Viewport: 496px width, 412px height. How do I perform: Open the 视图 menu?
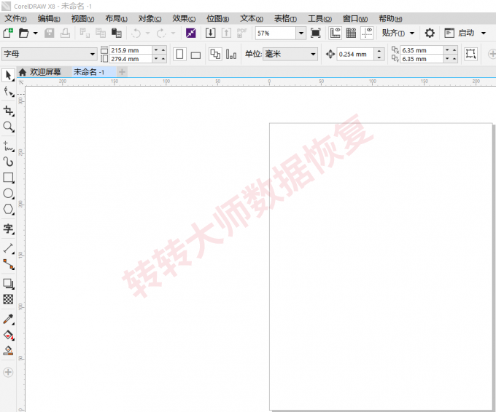point(82,19)
